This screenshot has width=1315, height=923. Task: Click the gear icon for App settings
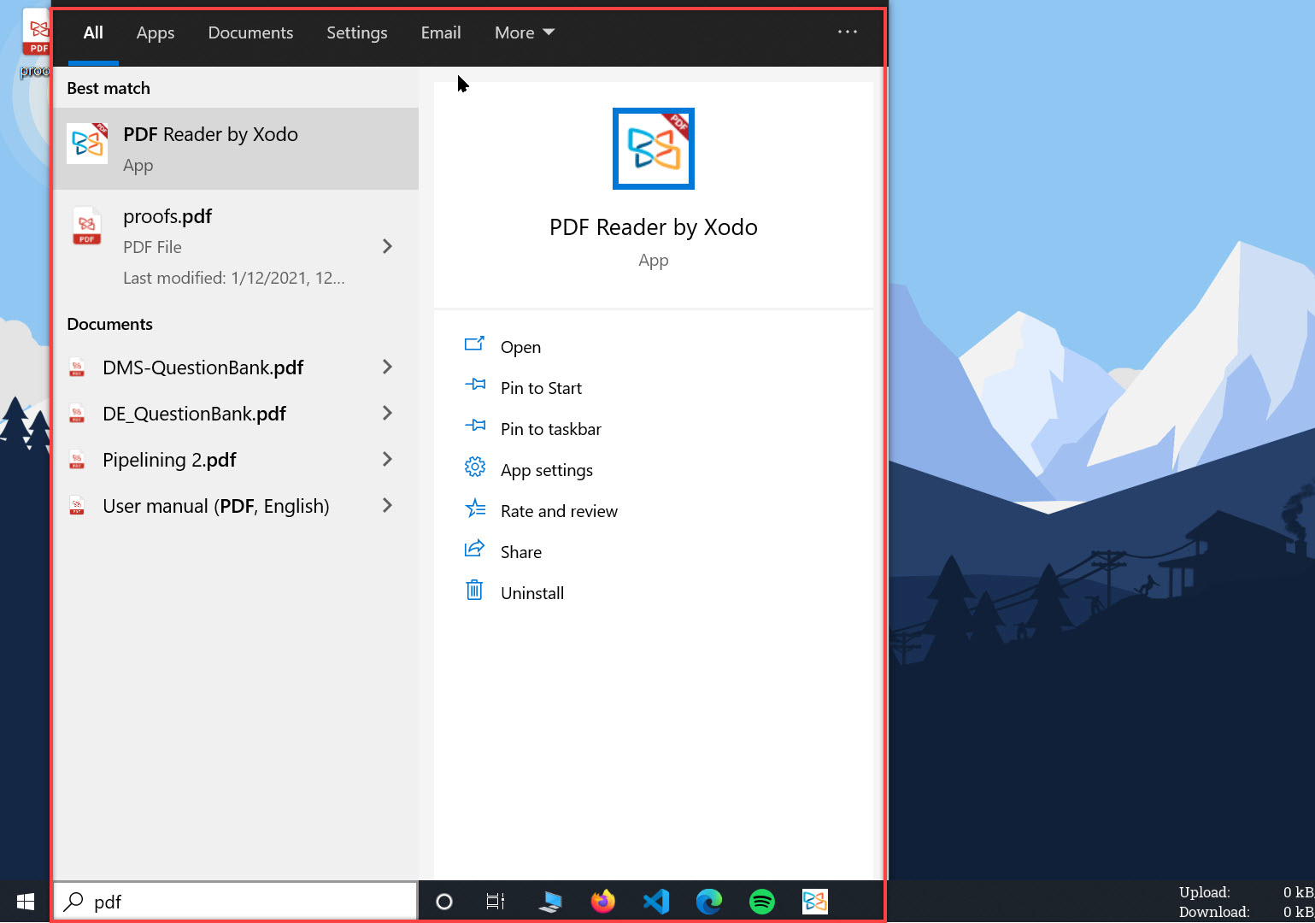click(x=475, y=467)
